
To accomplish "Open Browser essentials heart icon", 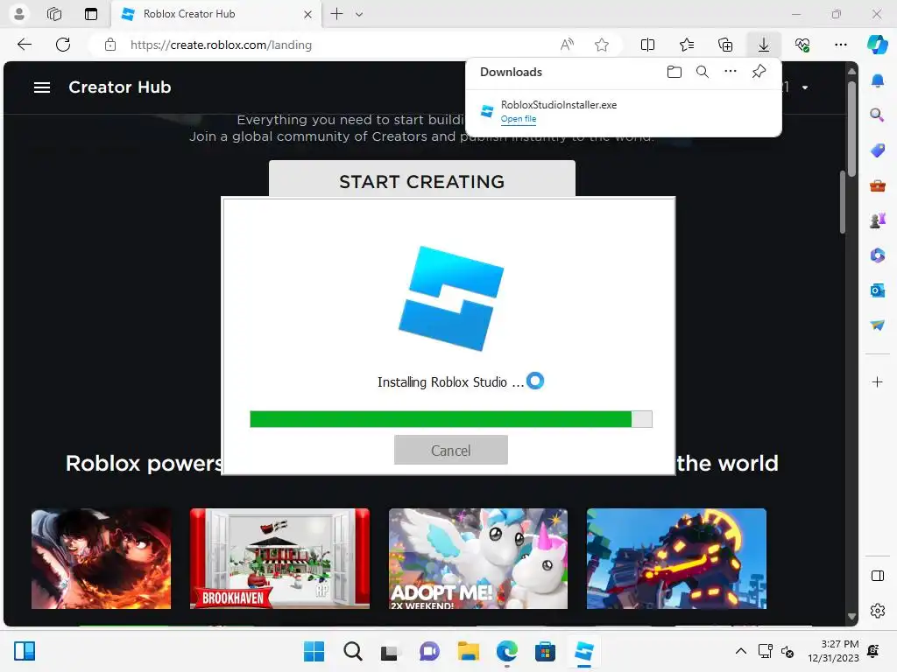I will click(x=802, y=45).
